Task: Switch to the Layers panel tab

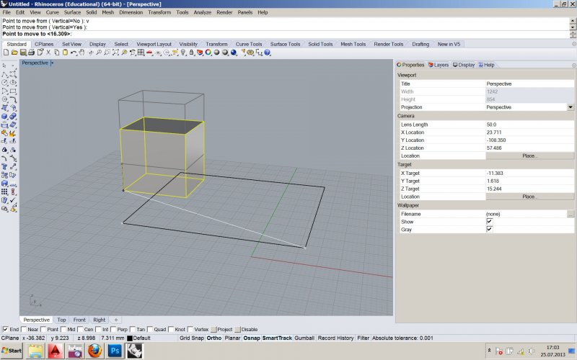Action: [x=439, y=65]
